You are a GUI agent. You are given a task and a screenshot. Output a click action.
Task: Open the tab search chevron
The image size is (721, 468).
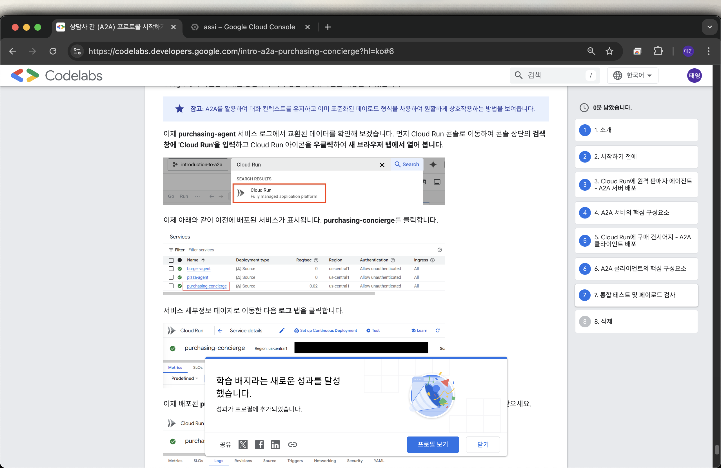click(709, 27)
